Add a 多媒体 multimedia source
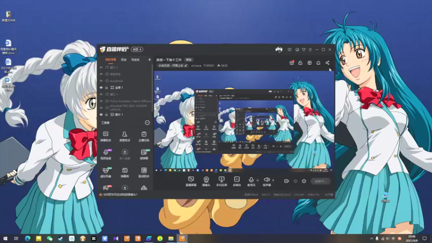The height and width of the screenshot is (243, 432). tap(237, 181)
